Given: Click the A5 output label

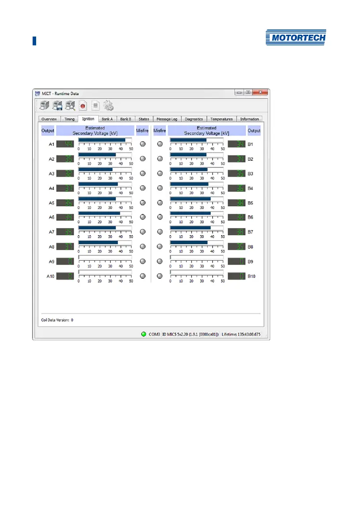Looking at the screenshot, I should [x=52, y=203].
